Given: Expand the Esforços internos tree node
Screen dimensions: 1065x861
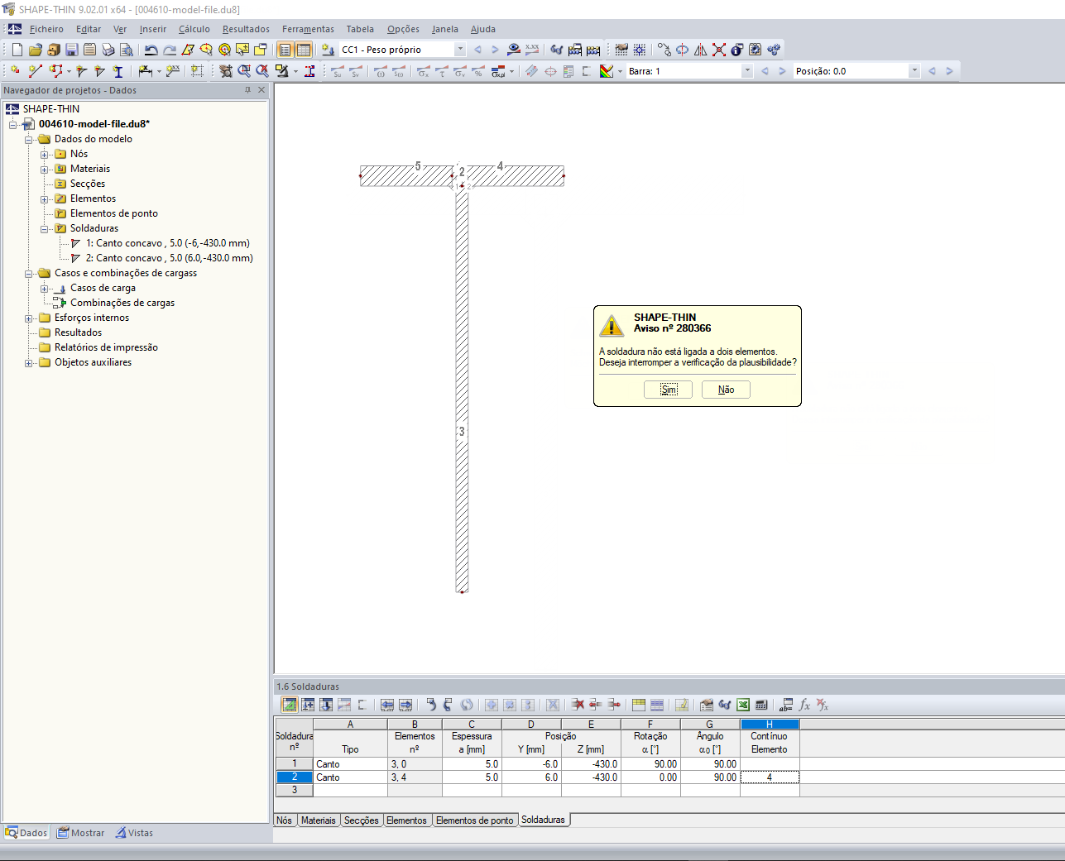Looking at the screenshot, I should [29, 318].
